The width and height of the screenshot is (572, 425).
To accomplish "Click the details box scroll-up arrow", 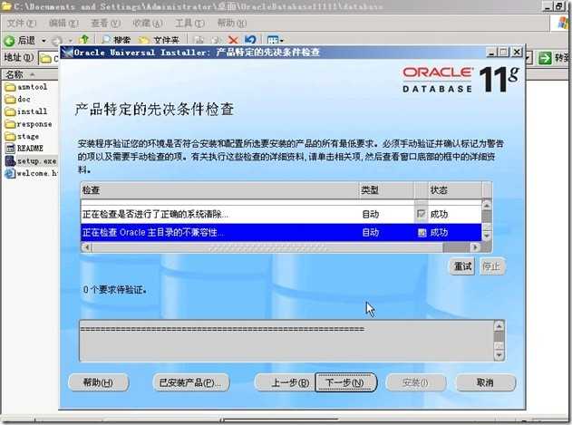I will pyautogui.click(x=499, y=325).
